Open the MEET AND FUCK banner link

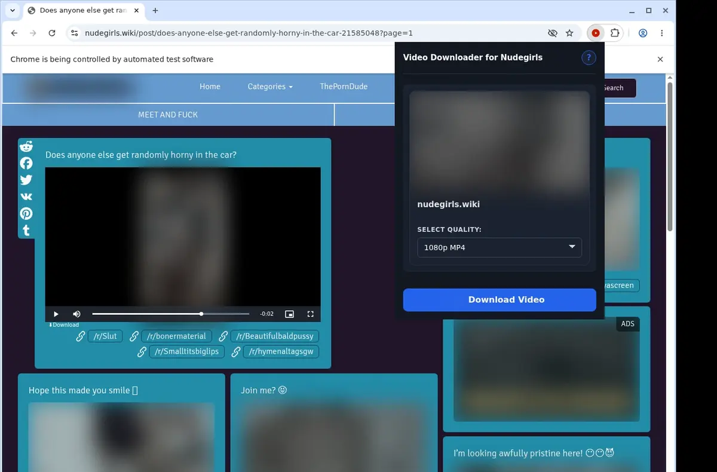coord(168,115)
